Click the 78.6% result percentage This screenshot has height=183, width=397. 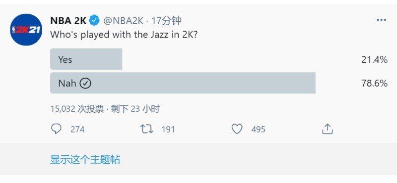click(374, 83)
